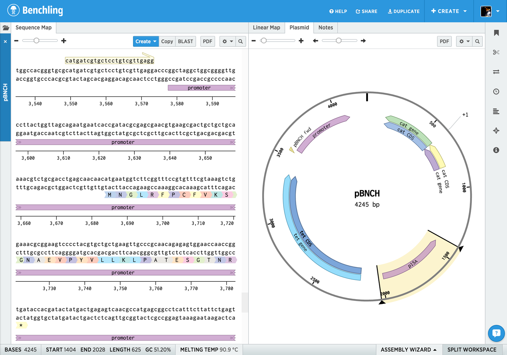
Task: View sequence metadata using the info icon
Action: pos(496,150)
